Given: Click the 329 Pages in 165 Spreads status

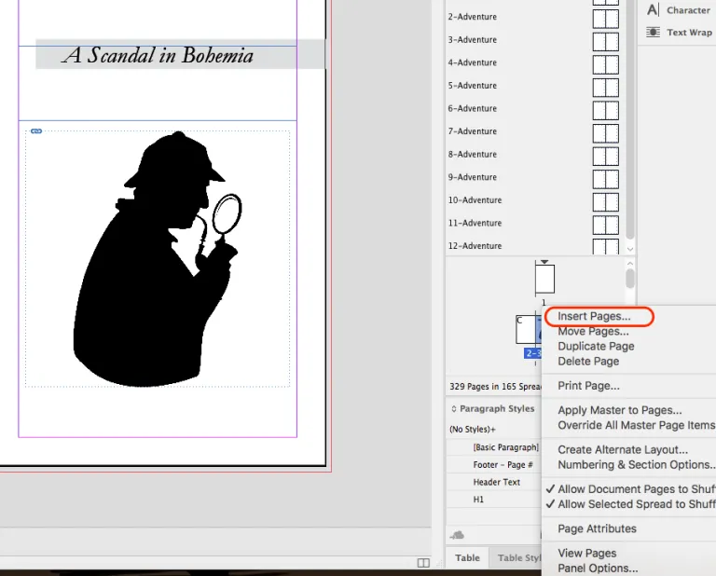Looking at the screenshot, I should click(x=495, y=387).
